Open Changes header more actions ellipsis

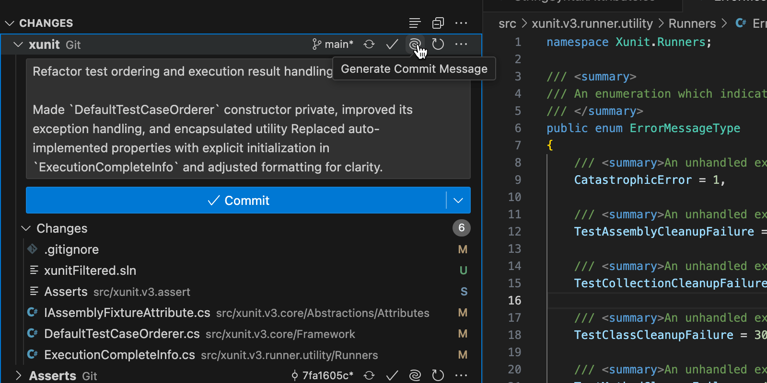pyautogui.click(x=461, y=23)
